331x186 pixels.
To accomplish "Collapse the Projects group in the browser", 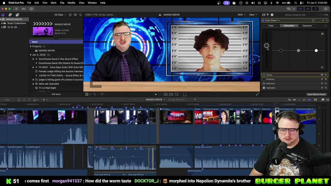I will 31,47.
